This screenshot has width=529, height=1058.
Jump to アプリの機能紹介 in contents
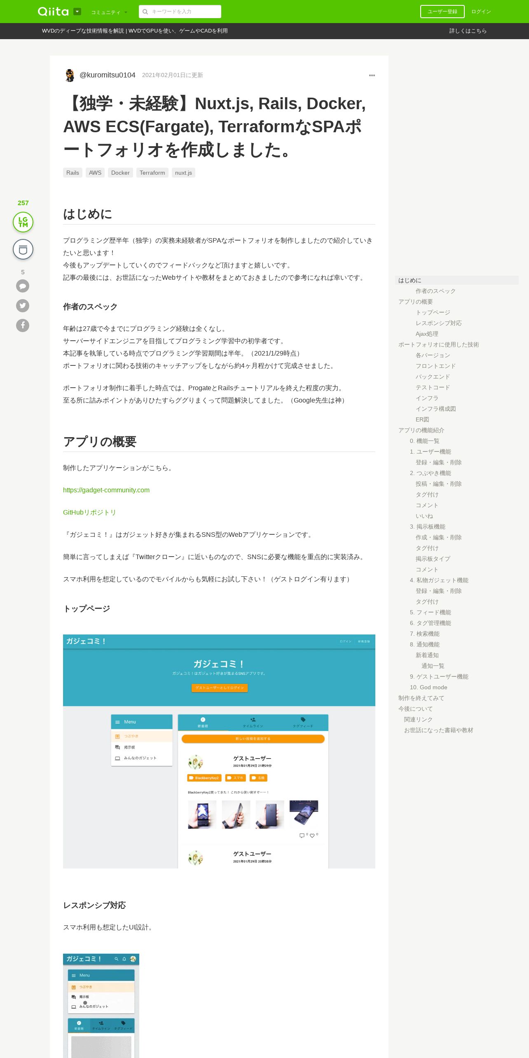click(x=421, y=430)
